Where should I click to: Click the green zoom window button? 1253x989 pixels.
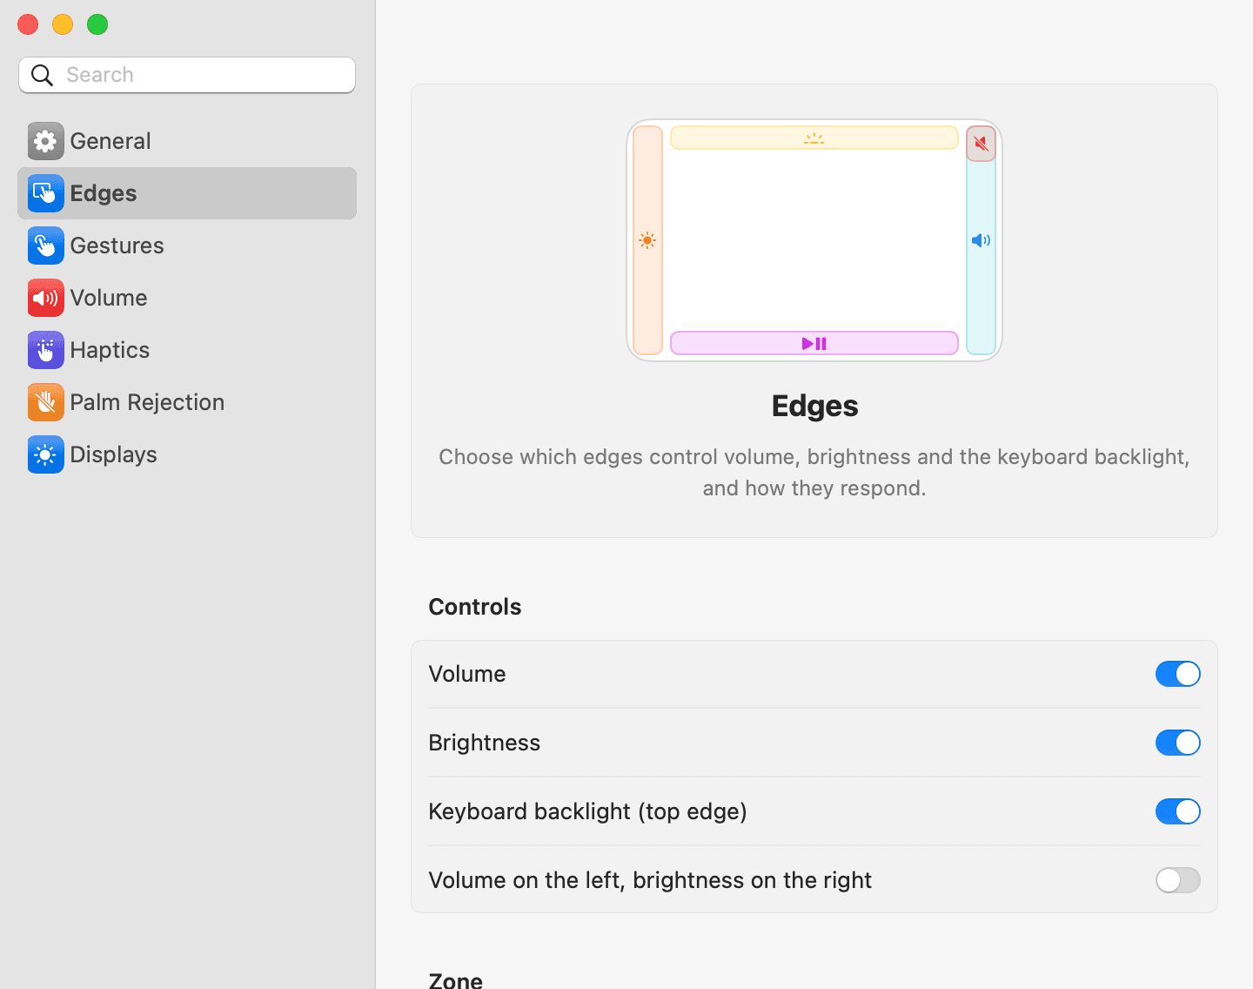click(x=97, y=24)
